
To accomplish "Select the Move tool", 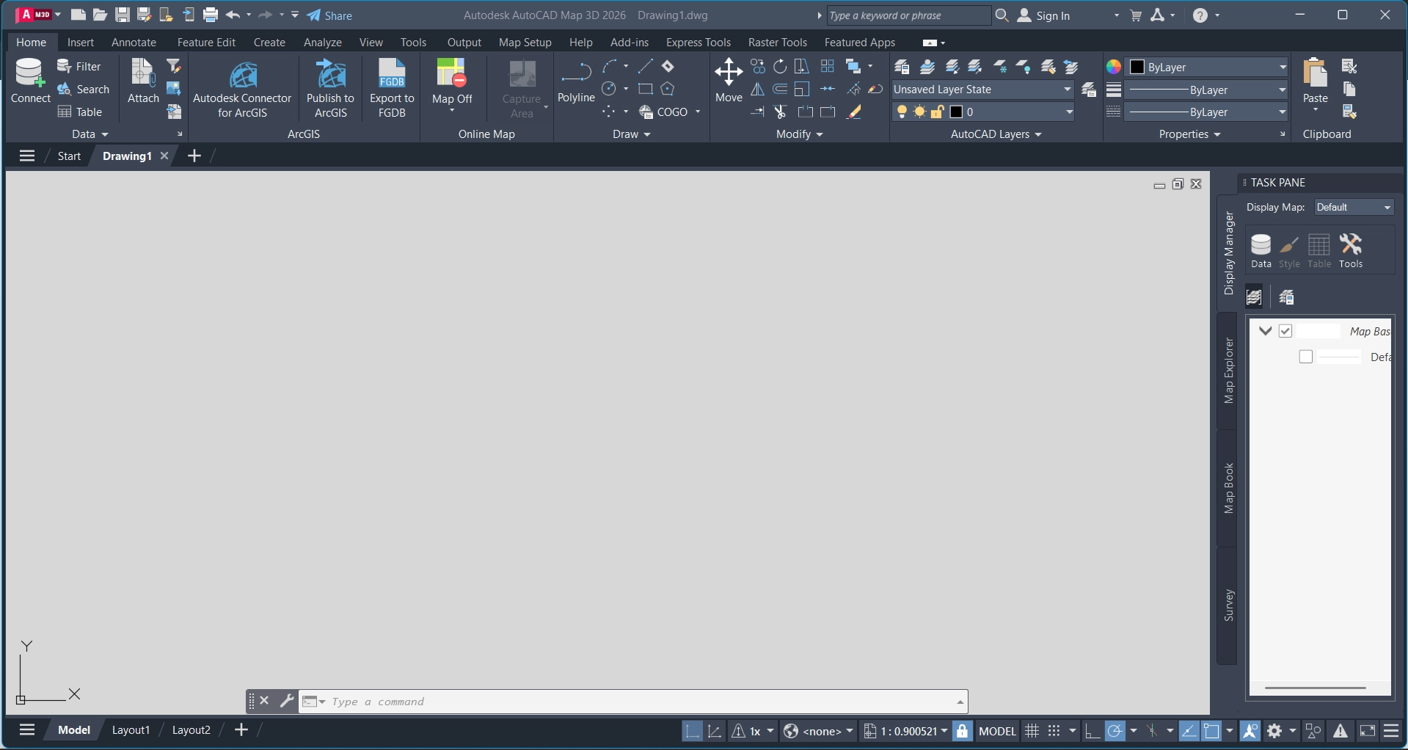I will (x=728, y=73).
